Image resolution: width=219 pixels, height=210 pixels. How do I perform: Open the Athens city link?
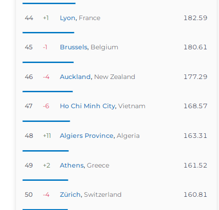(x=71, y=165)
